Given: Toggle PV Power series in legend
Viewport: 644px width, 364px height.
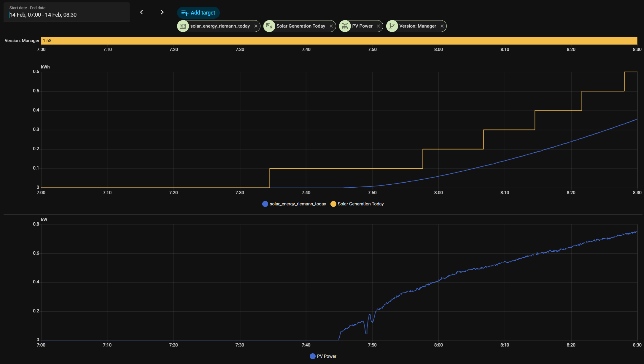Looking at the screenshot, I should pyautogui.click(x=326, y=356).
